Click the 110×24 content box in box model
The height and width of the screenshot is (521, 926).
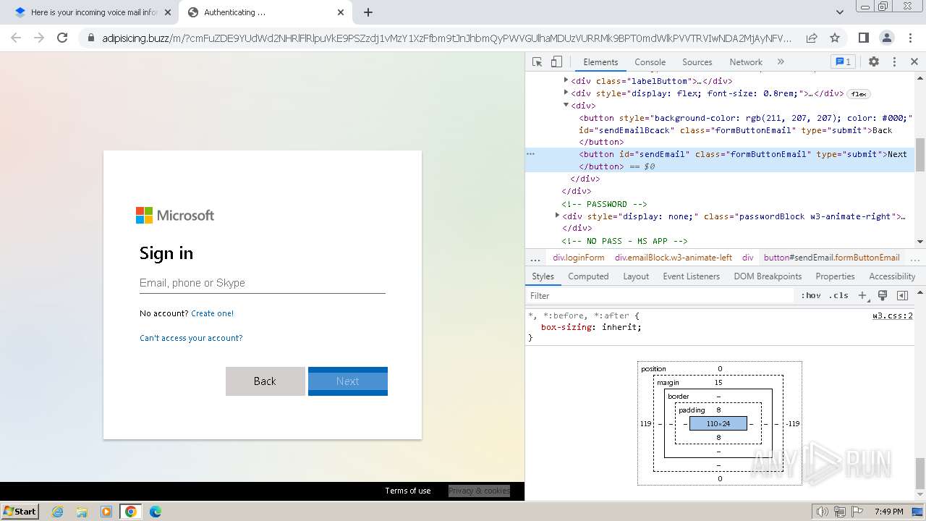click(x=718, y=423)
